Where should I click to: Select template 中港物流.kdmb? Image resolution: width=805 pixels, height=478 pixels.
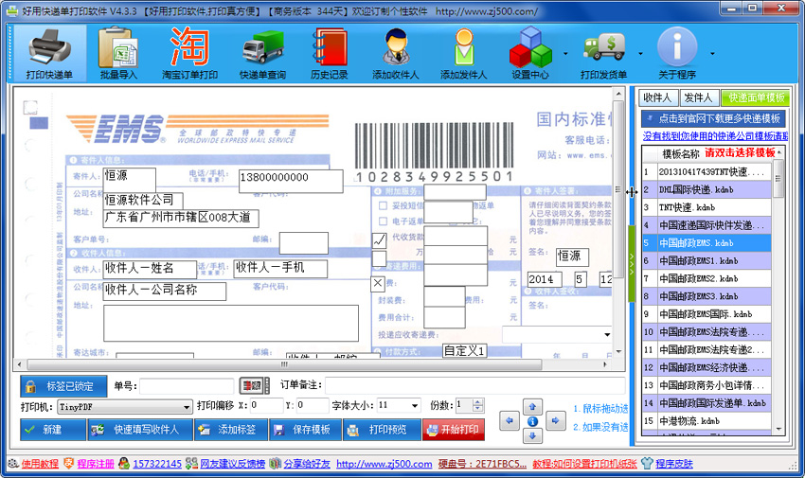(707, 420)
